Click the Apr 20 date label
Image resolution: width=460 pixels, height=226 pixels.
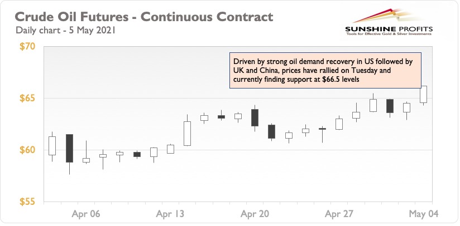coord(255,214)
